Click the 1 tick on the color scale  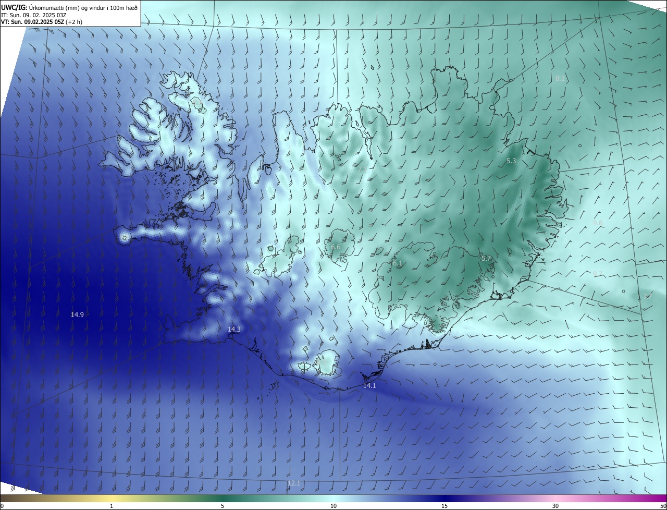pyautogui.click(x=112, y=506)
